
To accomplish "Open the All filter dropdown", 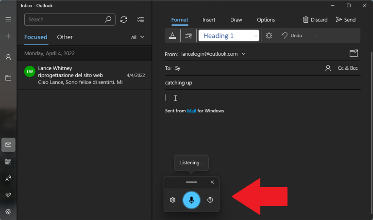I will (x=137, y=37).
